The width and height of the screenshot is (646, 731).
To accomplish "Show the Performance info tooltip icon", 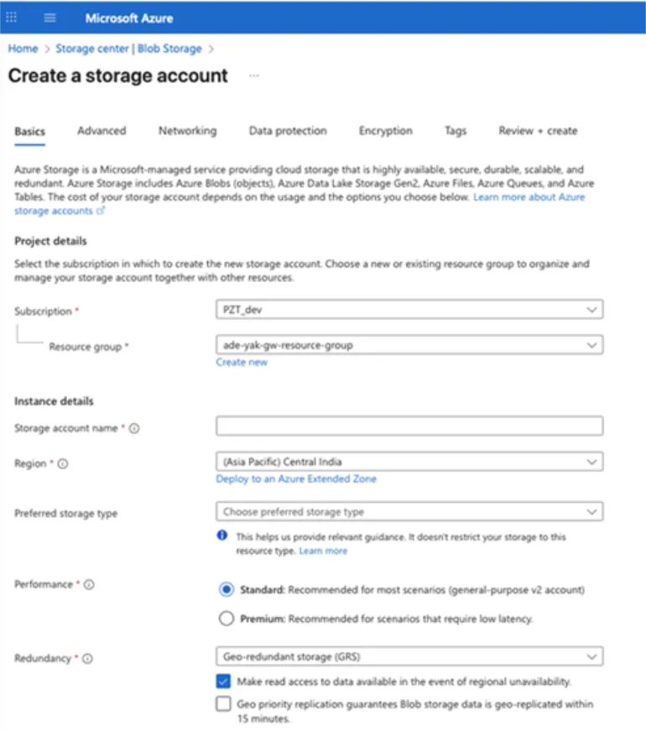I will [89, 584].
